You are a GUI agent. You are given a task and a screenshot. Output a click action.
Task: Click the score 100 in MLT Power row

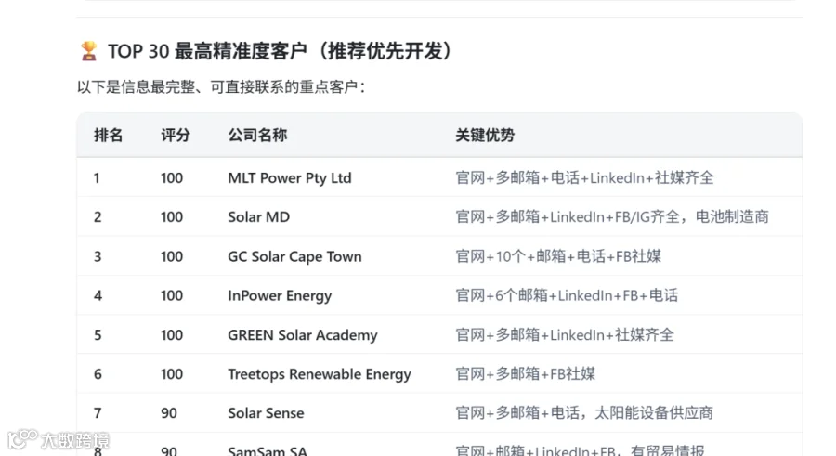coord(172,178)
